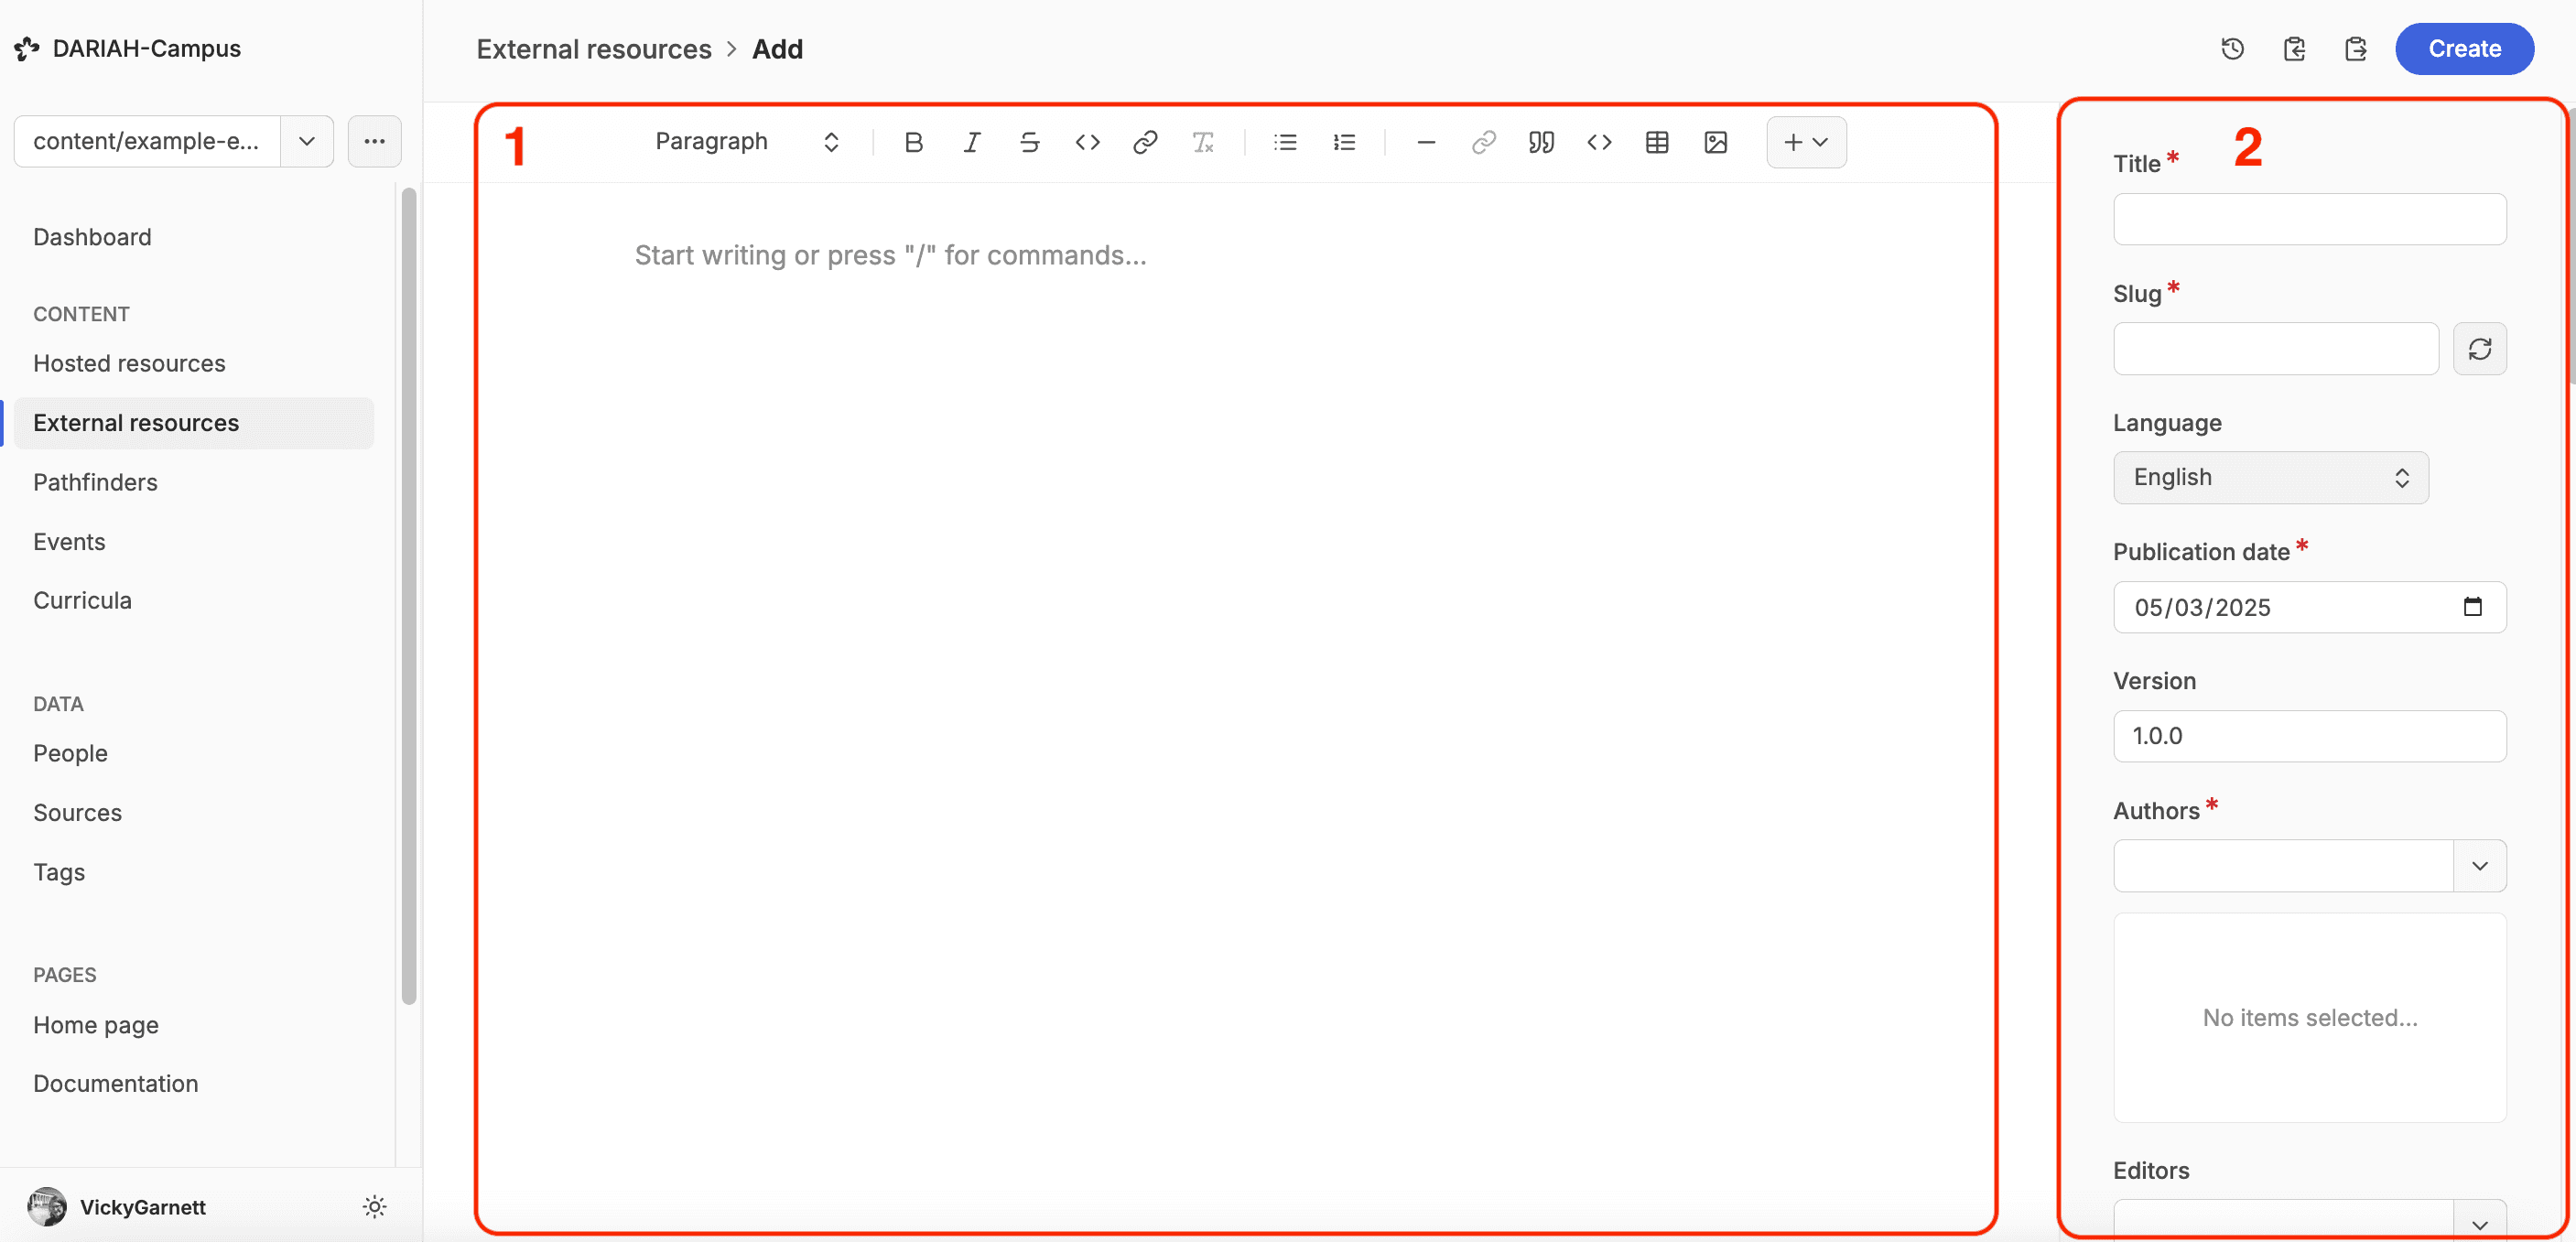Create a bullet list
This screenshot has width=2576, height=1242.
pyautogui.click(x=1285, y=142)
